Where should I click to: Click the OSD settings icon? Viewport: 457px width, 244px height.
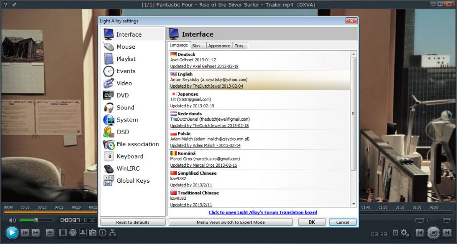pyautogui.click(x=109, y=132)
